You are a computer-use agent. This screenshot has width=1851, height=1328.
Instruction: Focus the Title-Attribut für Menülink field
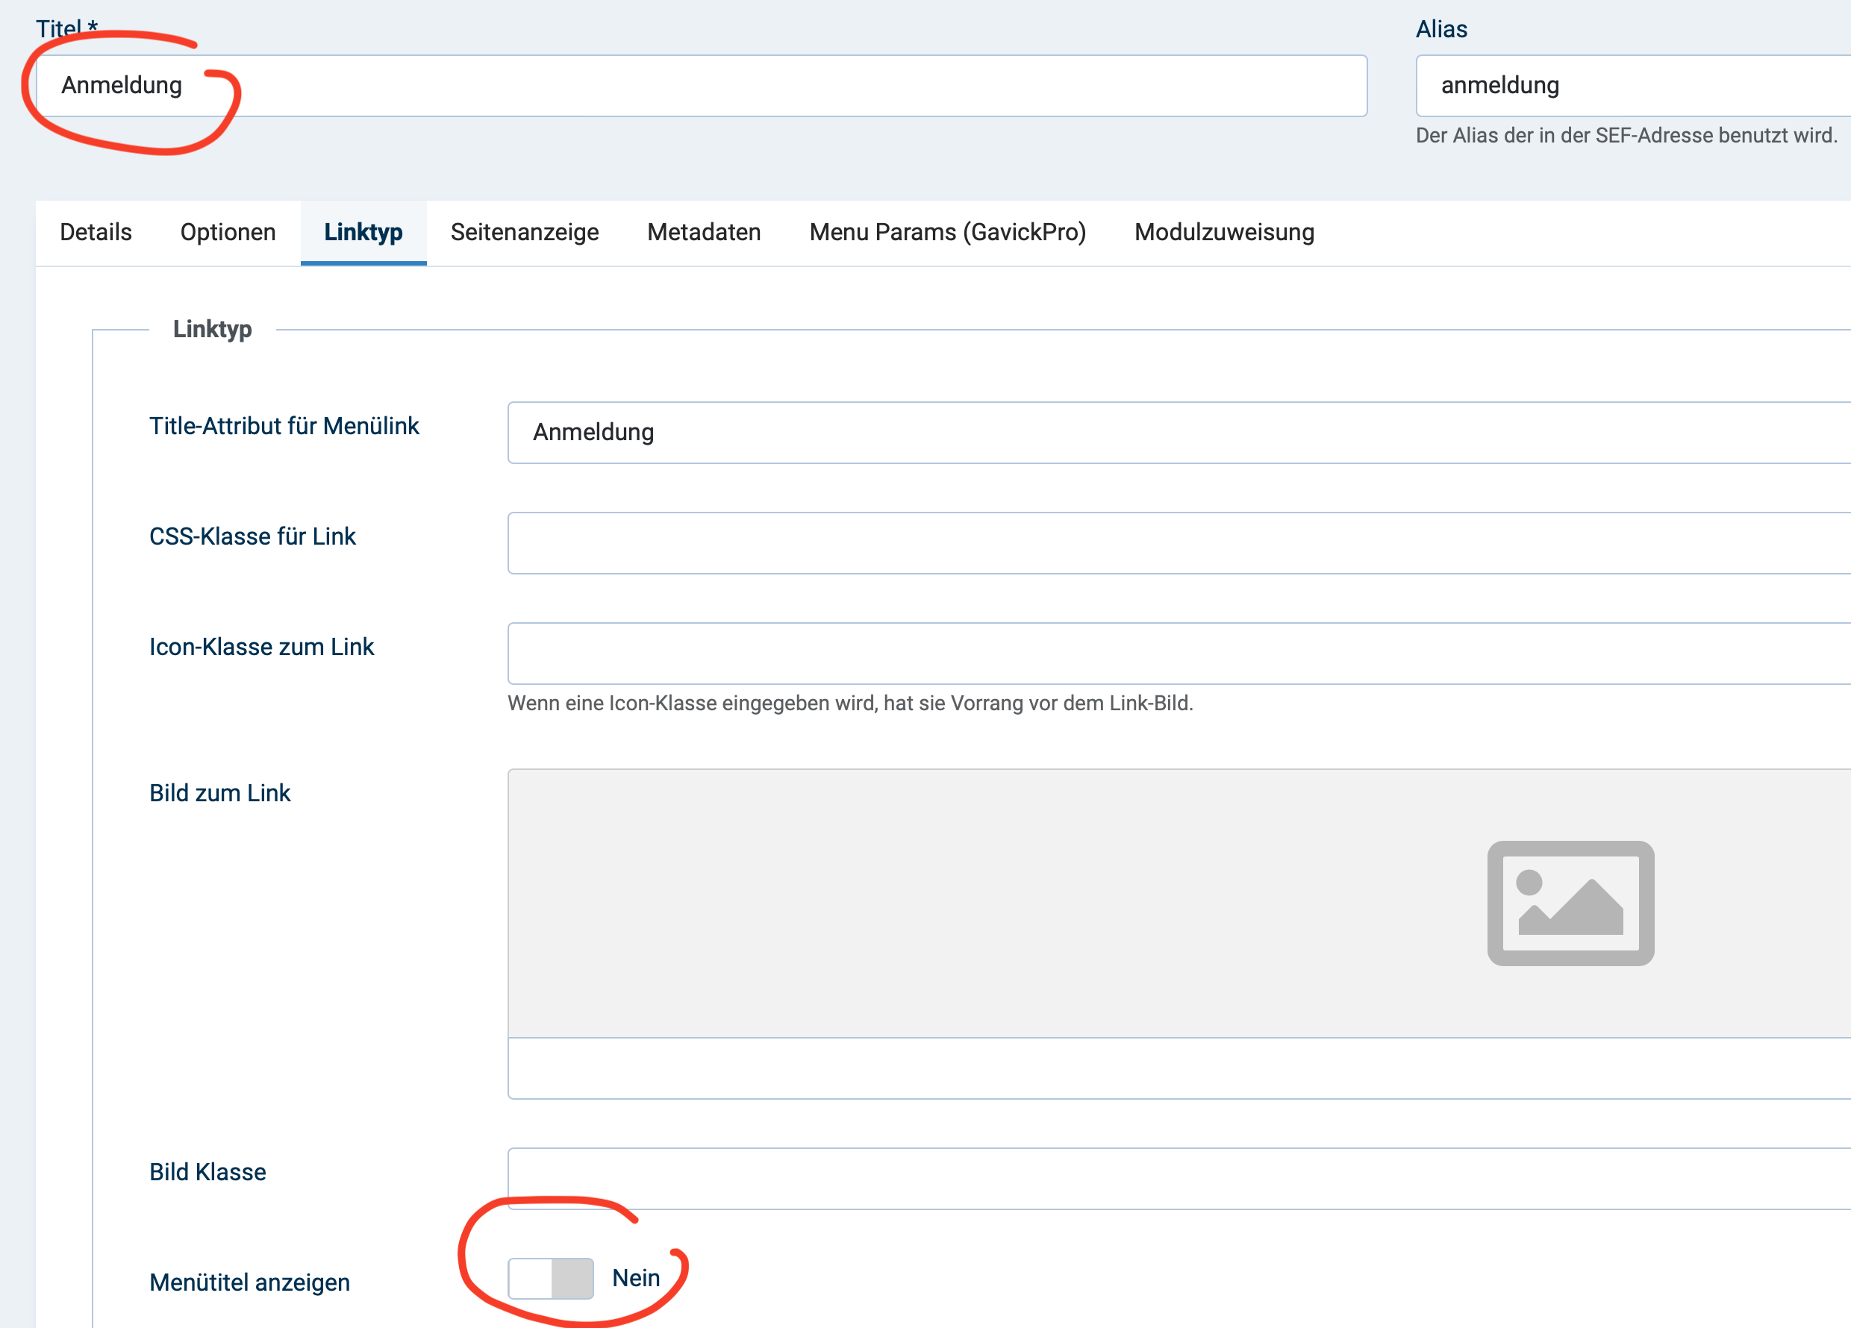pyautogui.click(x=1176, y=432)
